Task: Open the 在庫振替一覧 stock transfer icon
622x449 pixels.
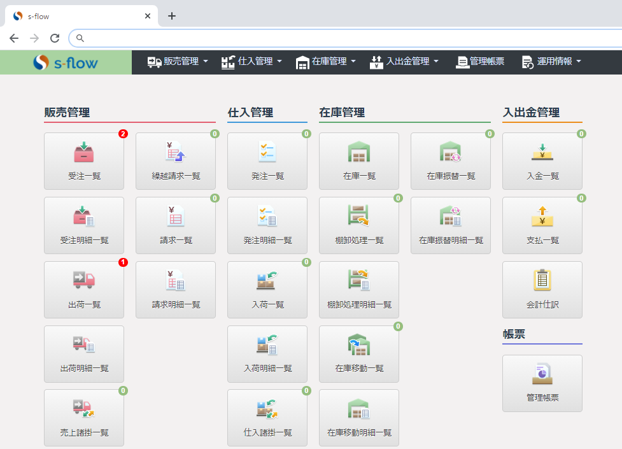Action: coord(450,160)
